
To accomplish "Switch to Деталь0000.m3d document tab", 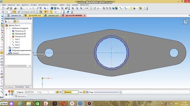I will coord(33,16).
